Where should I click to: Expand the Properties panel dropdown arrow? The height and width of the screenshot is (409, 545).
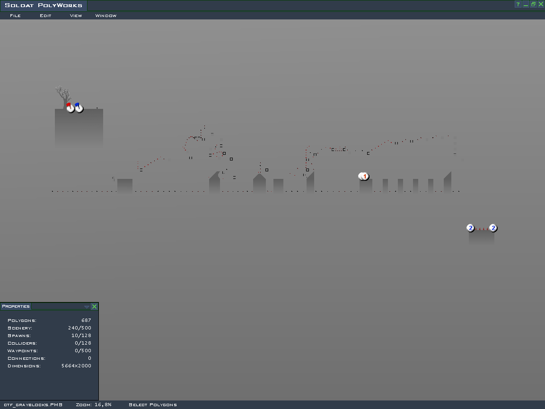(87, 307)
